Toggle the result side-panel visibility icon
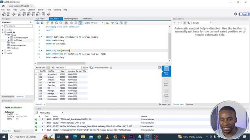This screenshot has height=140, width=250. click(159, 67)
